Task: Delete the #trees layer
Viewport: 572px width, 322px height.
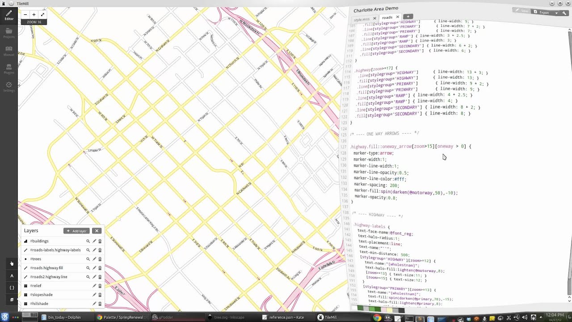Action: (x=100, y=259)
